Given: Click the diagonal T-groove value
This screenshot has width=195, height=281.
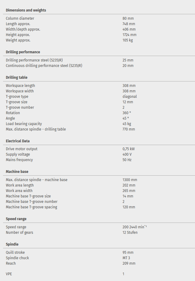Looking at the screenshot, I should point(130,97).
